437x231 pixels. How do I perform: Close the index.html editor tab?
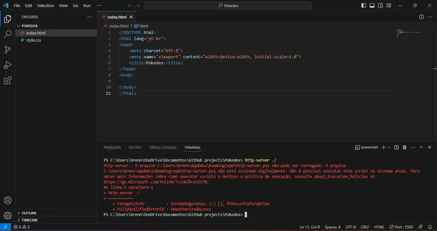(131, 17)
